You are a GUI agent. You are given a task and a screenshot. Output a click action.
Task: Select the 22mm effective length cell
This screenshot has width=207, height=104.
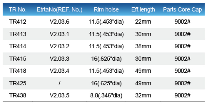[x=143, y=22]
